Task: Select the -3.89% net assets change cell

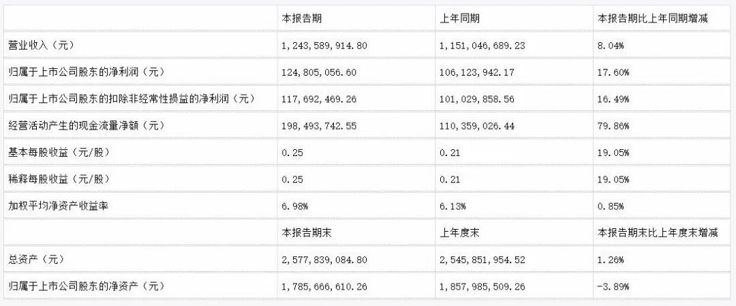Action: pos(613,286)
